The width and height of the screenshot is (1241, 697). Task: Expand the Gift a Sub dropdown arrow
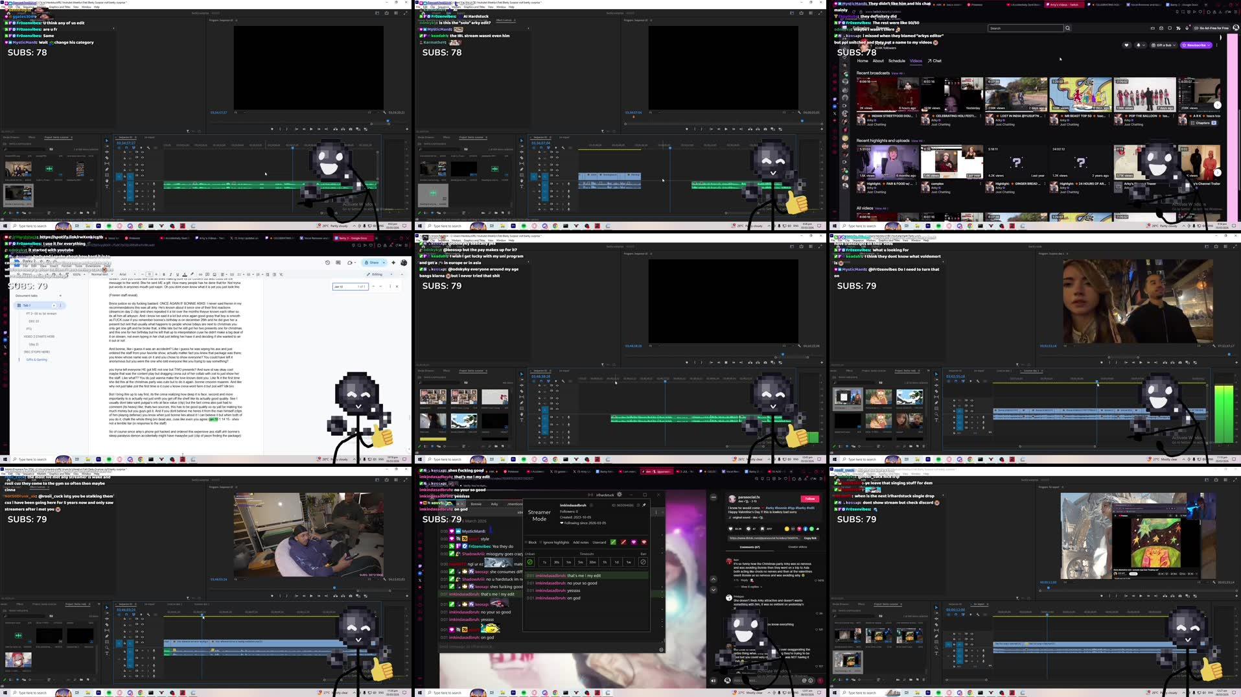pyautogui.click(x=1175, y=45)
